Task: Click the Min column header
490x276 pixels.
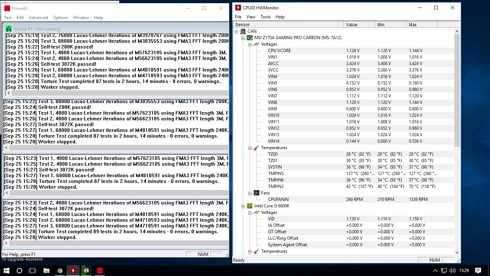Action: click(391, 24)
